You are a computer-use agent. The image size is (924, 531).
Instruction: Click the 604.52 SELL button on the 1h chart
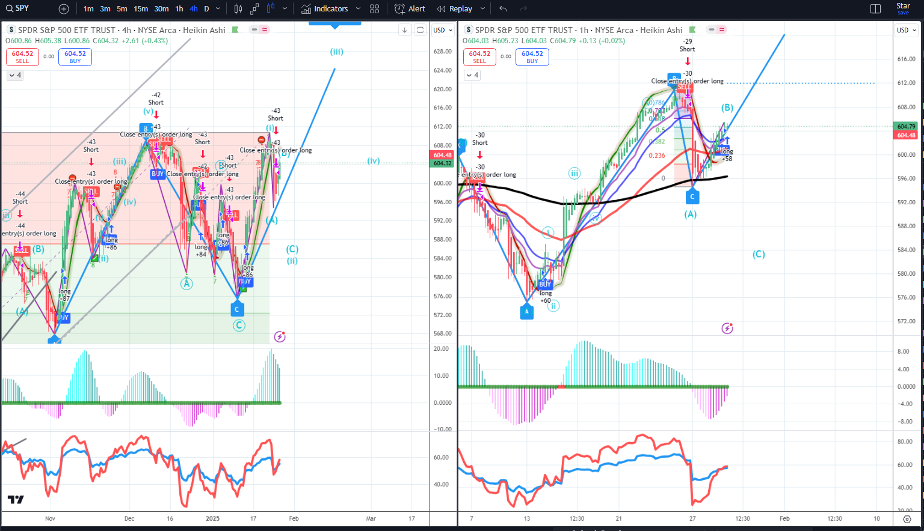pos(479,57)
